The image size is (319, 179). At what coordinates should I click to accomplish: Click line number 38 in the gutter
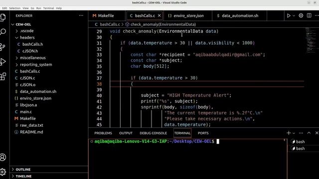[x=99, y=84]
